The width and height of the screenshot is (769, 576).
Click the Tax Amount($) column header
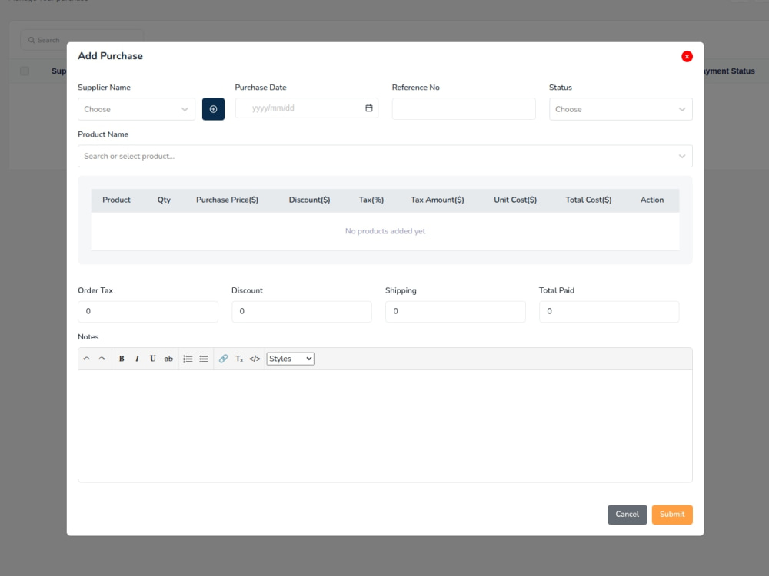coord(438,200)
